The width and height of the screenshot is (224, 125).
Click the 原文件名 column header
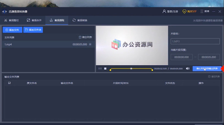(32, 83)
